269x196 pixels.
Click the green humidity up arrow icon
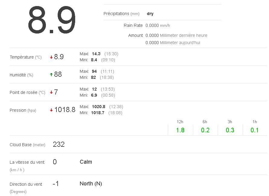(x=51, y=75)
